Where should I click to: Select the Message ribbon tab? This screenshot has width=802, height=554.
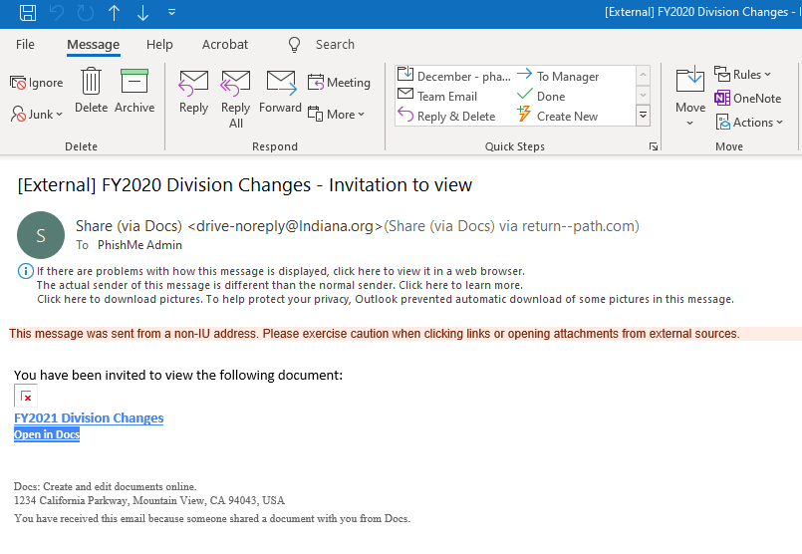tap(93, 45)
